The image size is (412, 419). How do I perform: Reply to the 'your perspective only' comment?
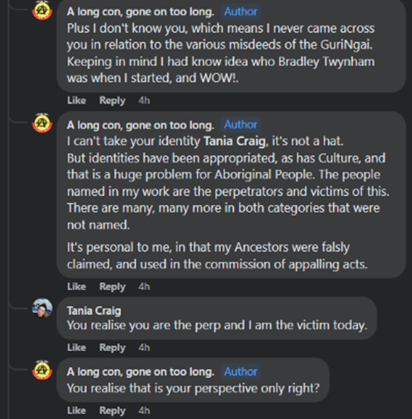click(112, 410)
